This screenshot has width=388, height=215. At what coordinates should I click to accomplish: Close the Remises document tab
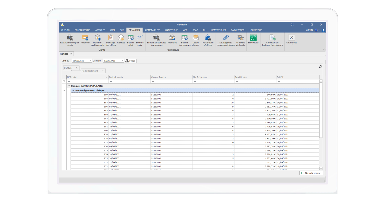pyautogui.click(x=71, y=54)
